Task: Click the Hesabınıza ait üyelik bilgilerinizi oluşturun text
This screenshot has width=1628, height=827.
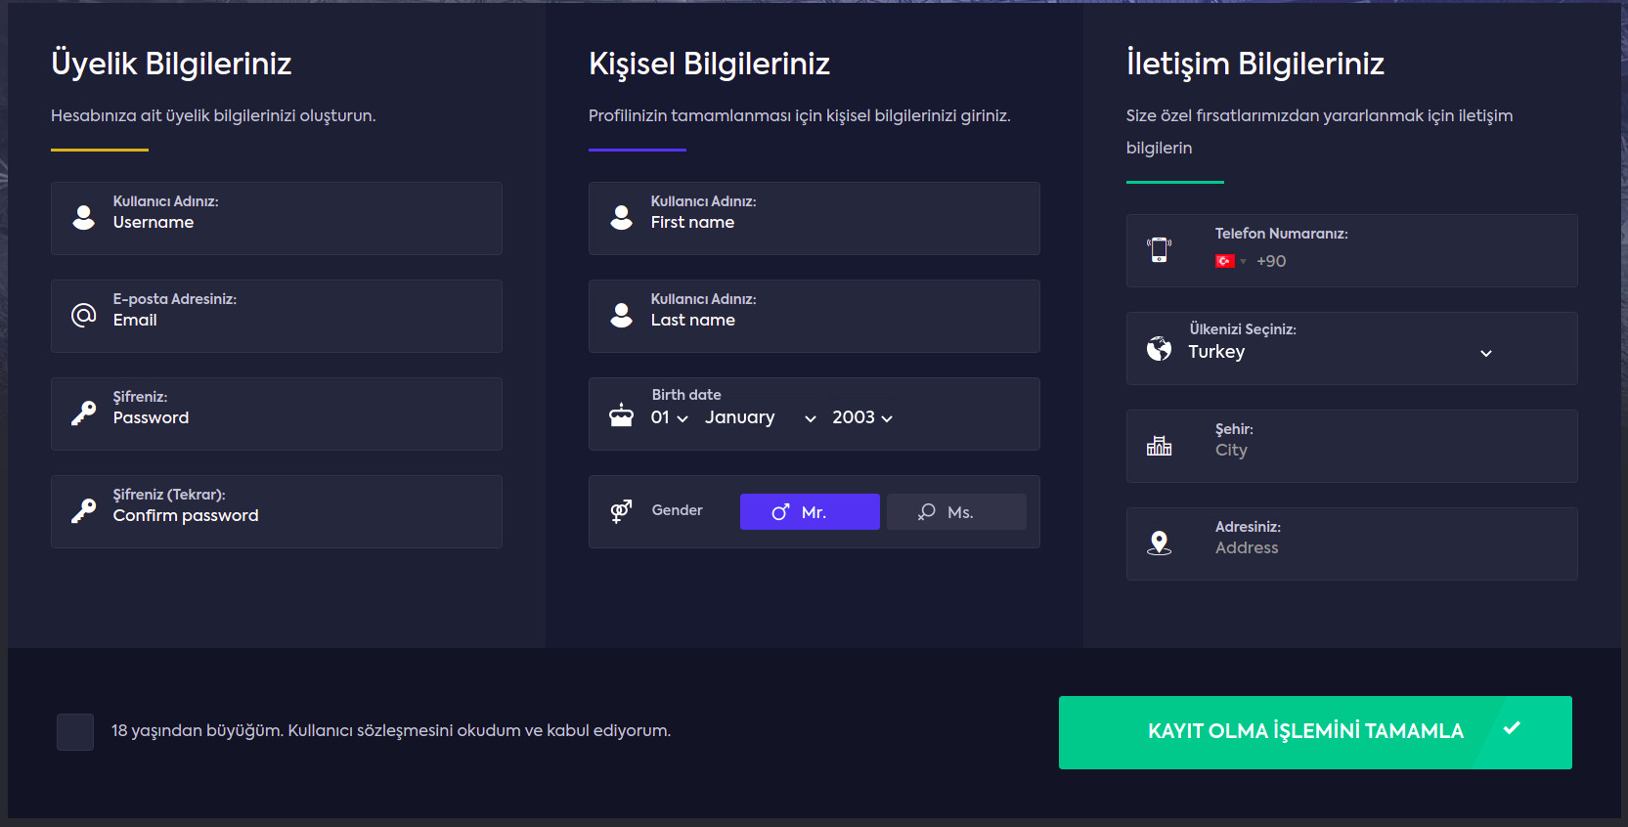Action: pos(213,115)
